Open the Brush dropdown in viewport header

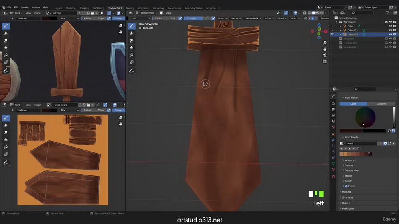coord(222,18)
